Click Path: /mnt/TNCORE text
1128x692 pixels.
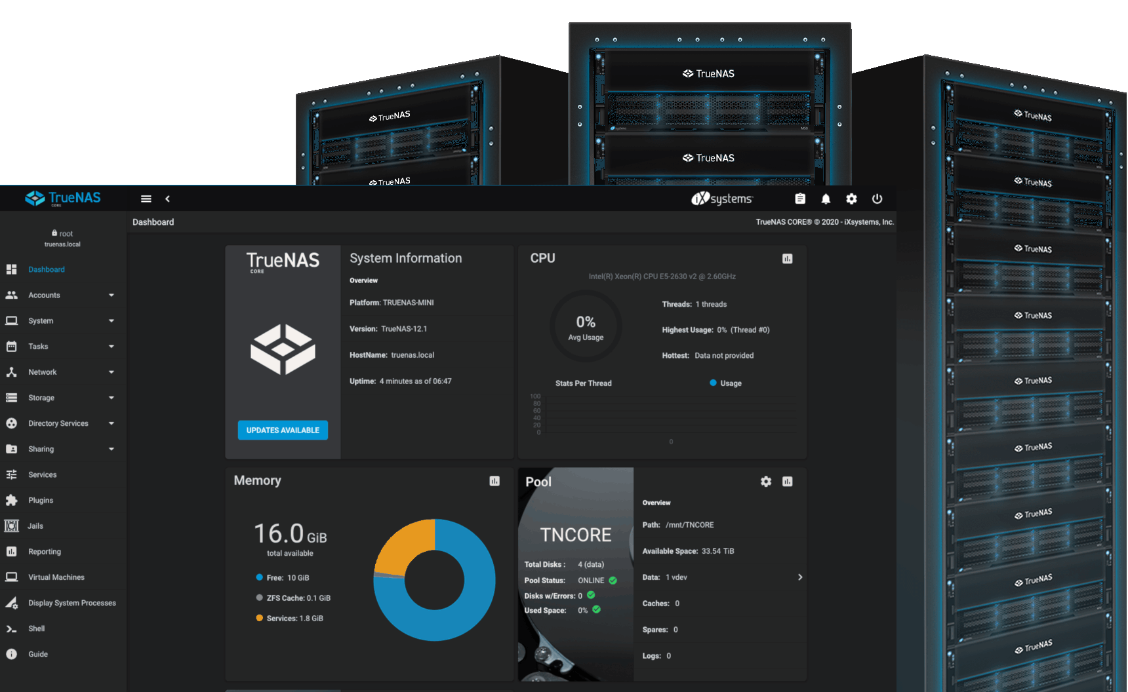678,525
